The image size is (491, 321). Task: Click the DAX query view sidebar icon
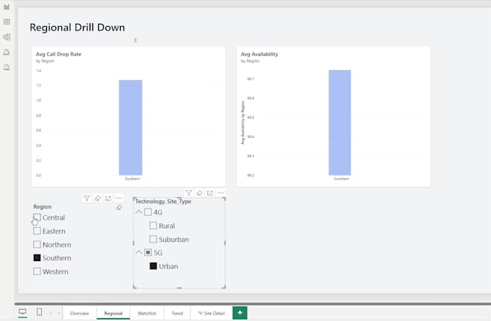point(6,52)
